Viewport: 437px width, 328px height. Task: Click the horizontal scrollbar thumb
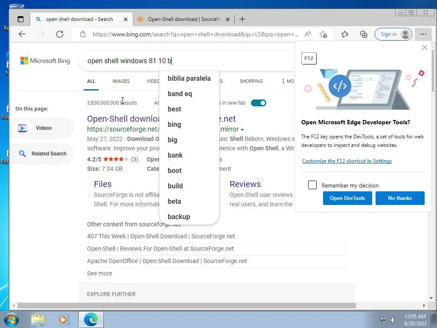coord(186,306)
